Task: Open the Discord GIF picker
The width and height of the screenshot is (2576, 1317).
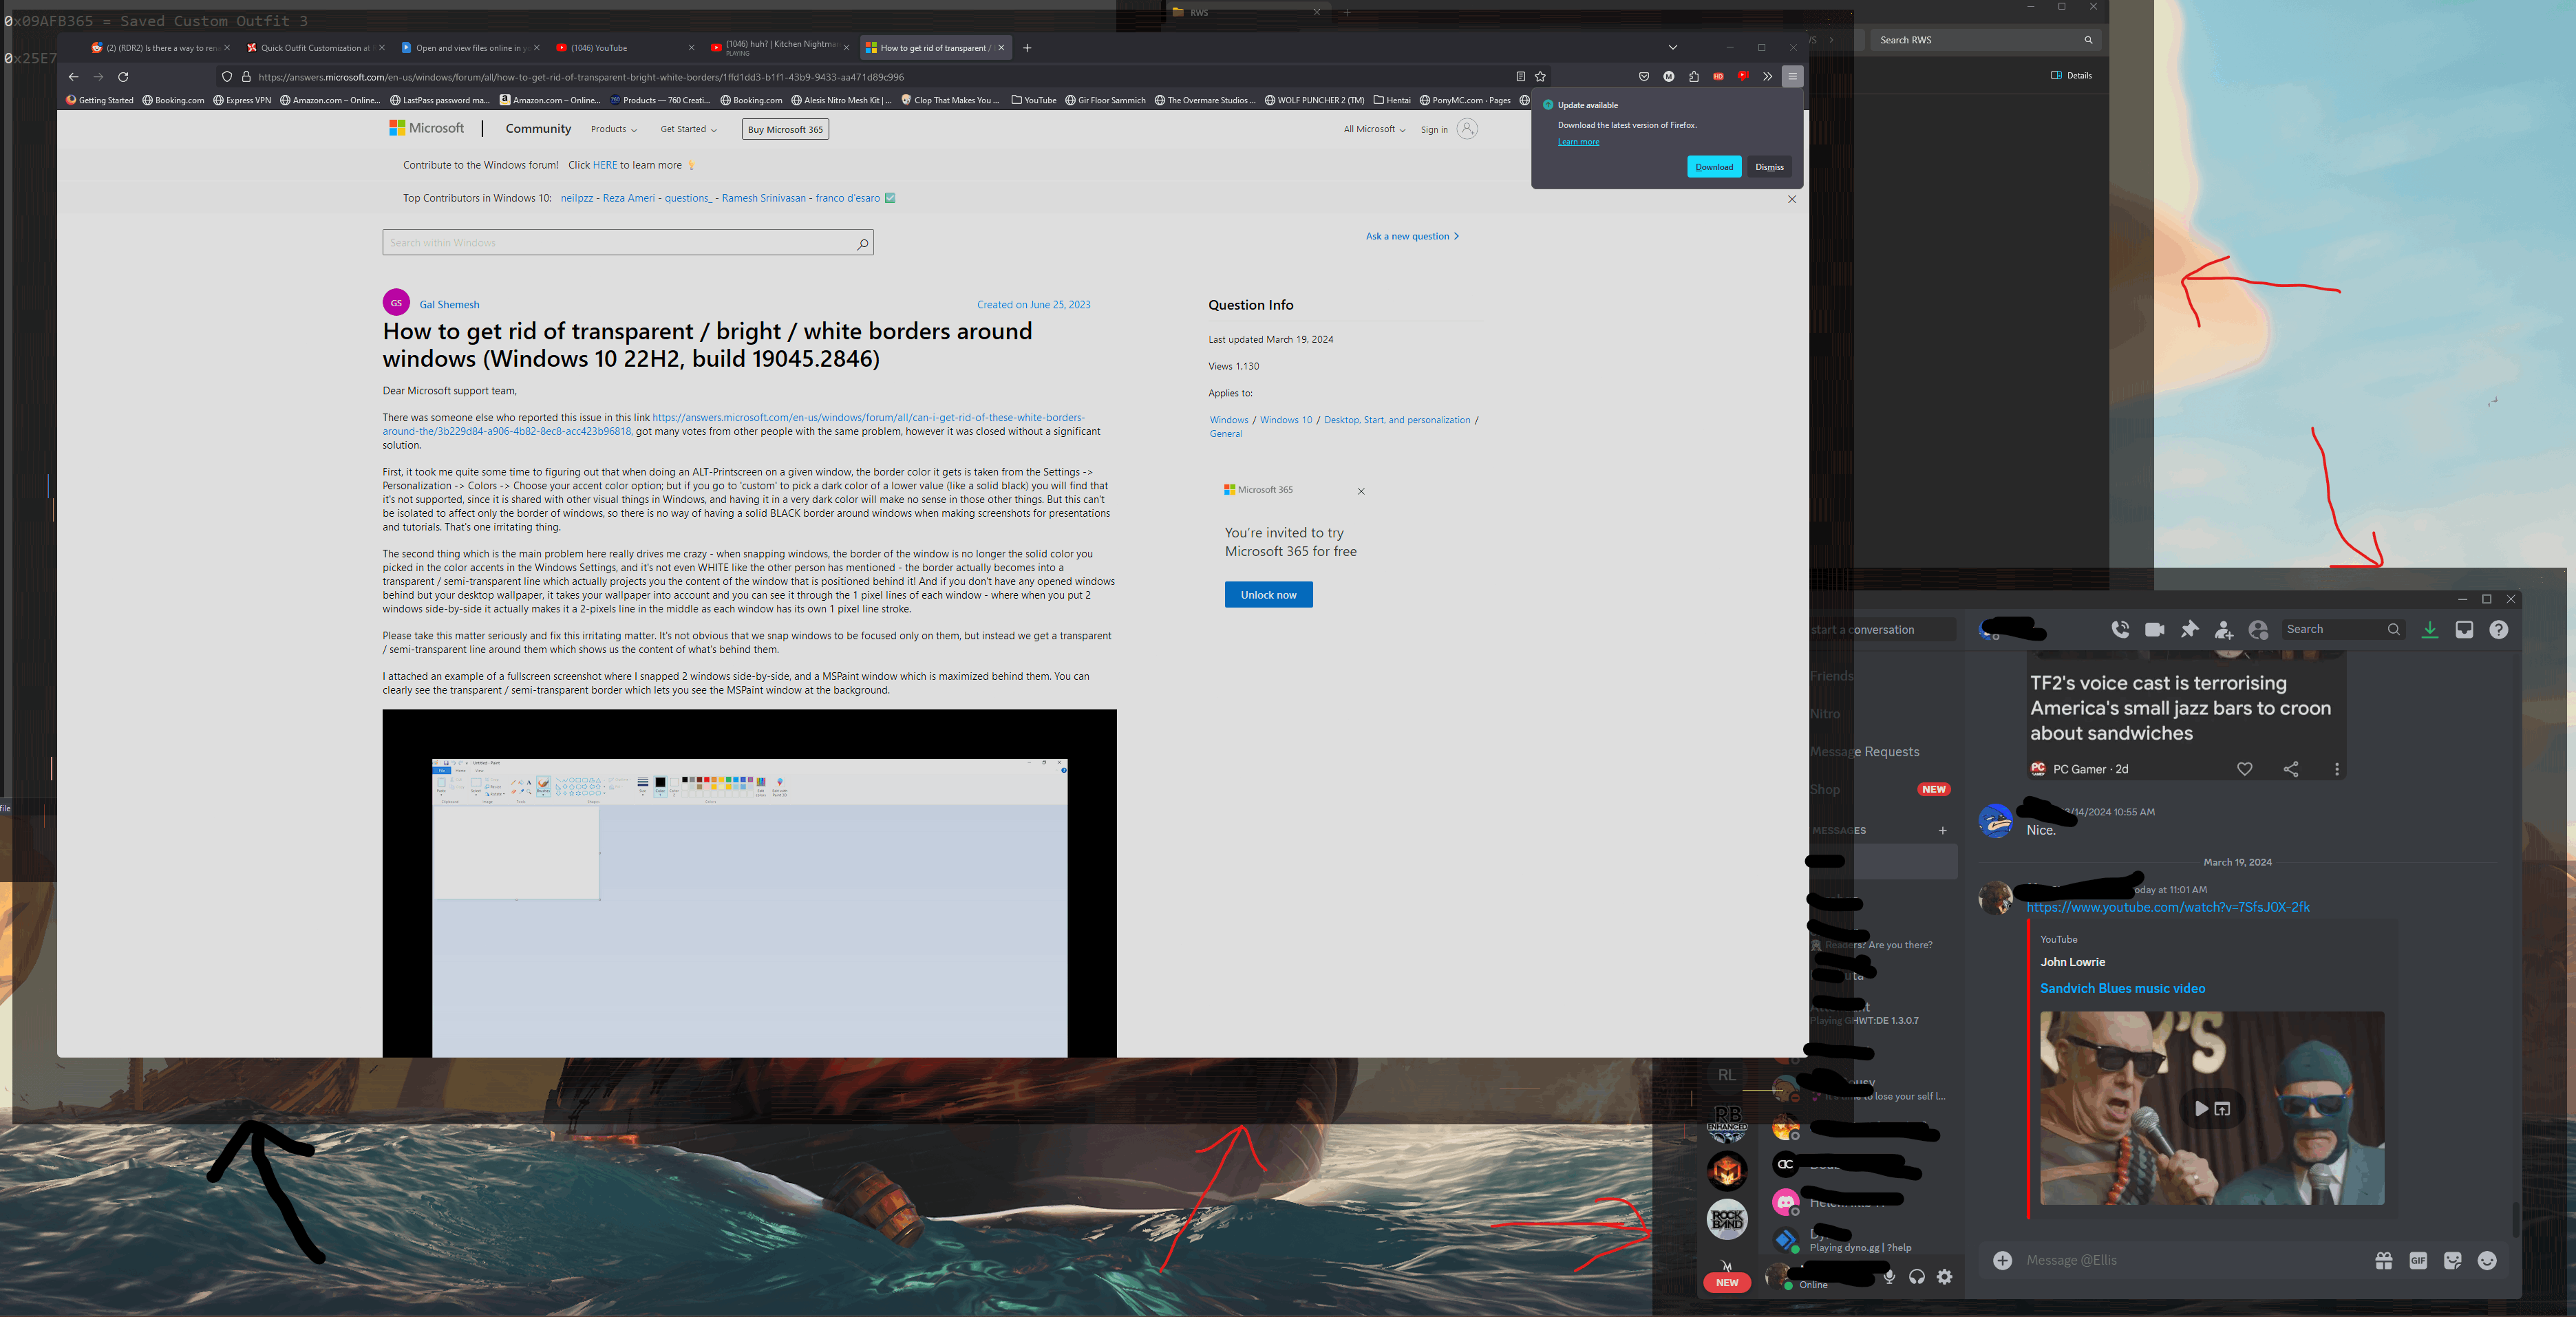Action: click(2418, 1261)
